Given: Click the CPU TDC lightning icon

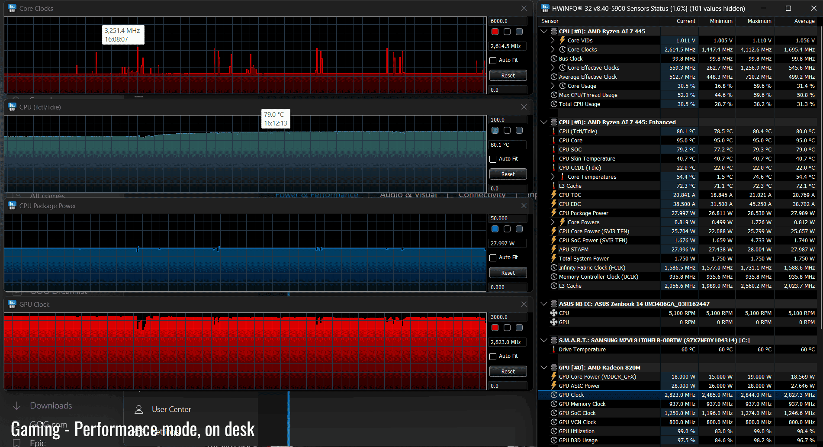Looking at the screenshot, I should pyautogui.click(x=554, y=195).
